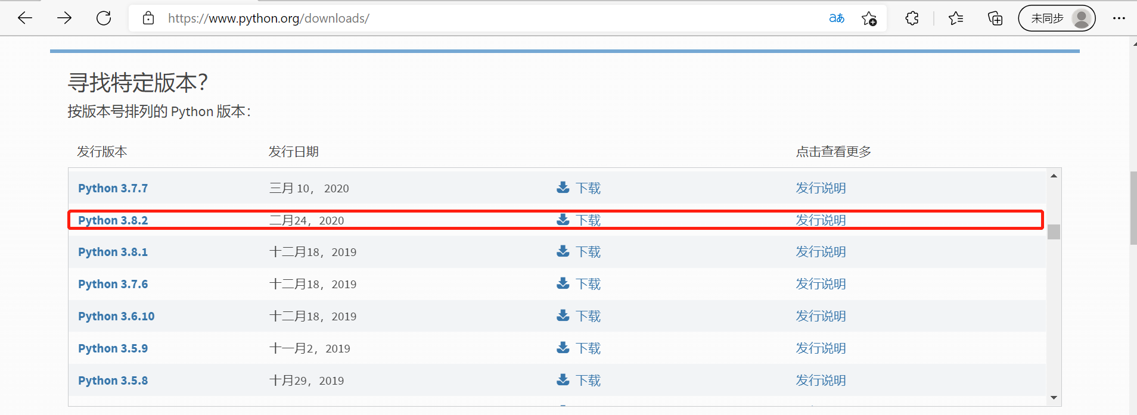This screenshot has height=415, width=1137.
Task: Open the Python 3.8.1 release link
Action: point(113,252)
